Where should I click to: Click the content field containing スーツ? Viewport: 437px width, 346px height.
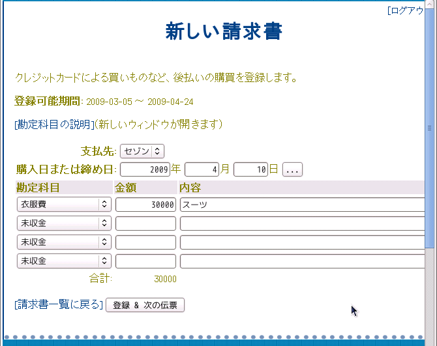[302, 205]
